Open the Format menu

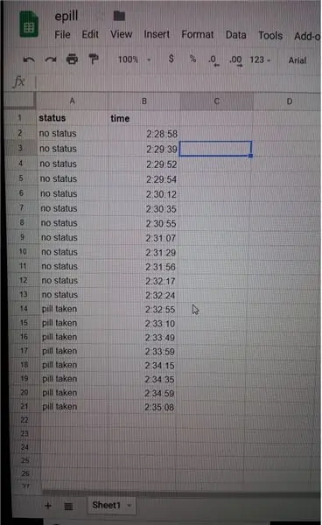click(x=198, y=34)
